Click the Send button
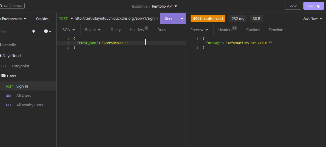This screenshot has height=147, width=326. pyautogui.click(x=169, y=18)
